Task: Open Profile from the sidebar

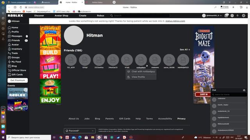Action: (13, 32)
